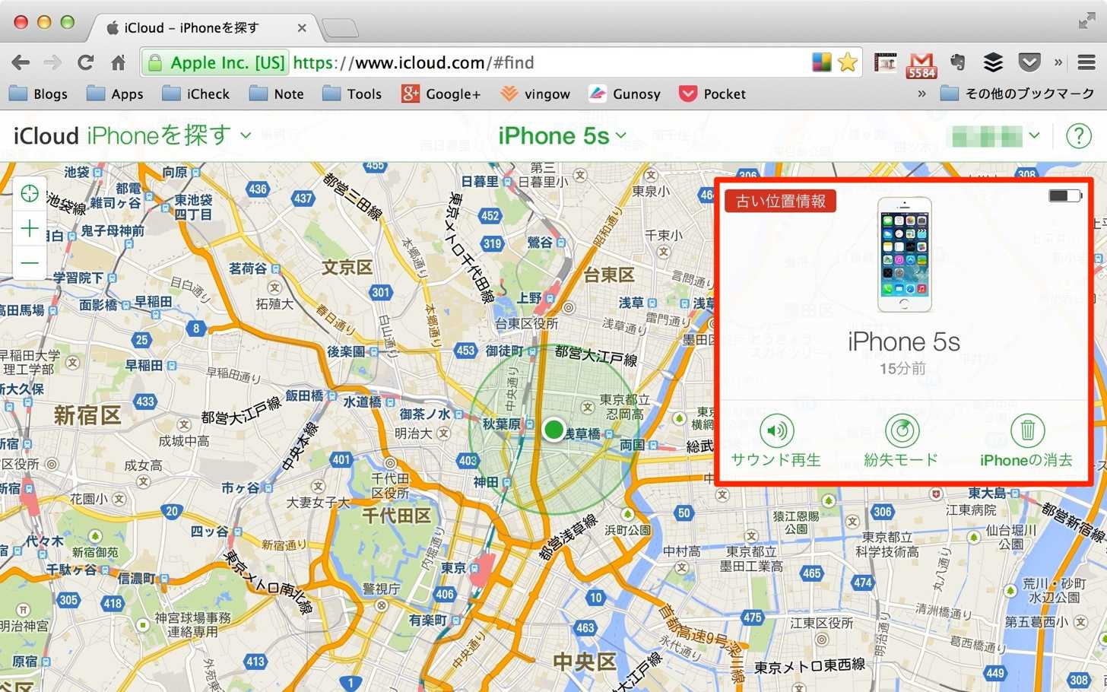This screenshot has height=692, width=1107.
Task: Zoom in the map with plus button
Action: click(x=30, y=228)
